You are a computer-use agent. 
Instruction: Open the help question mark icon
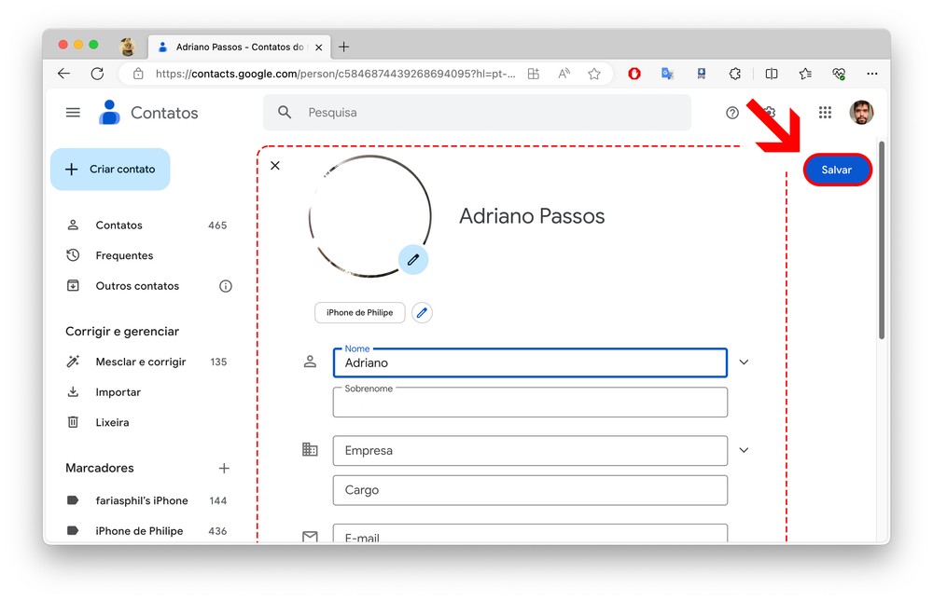click(732, 113)
